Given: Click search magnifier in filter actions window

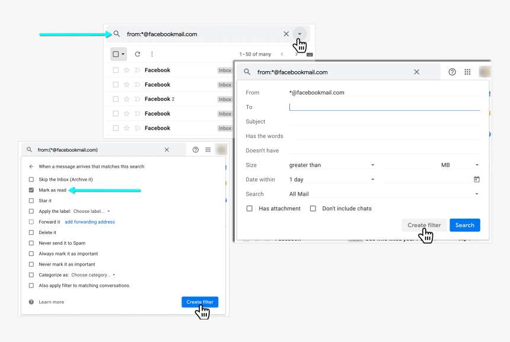Looking at the screenshot, I should (x=29, y=149).
